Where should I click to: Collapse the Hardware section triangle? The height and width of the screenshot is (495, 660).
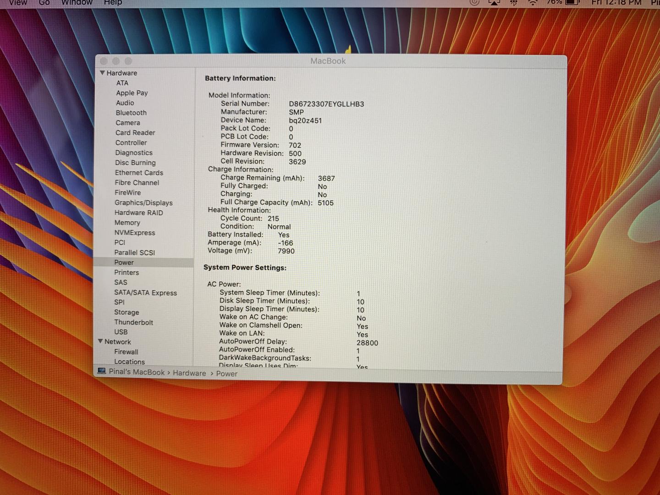pos(102,73)
